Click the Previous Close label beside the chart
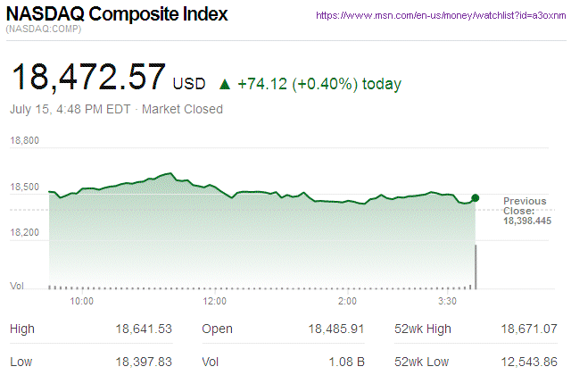The height and width of the screenshot is (375, 571). [x=526, y=205]
